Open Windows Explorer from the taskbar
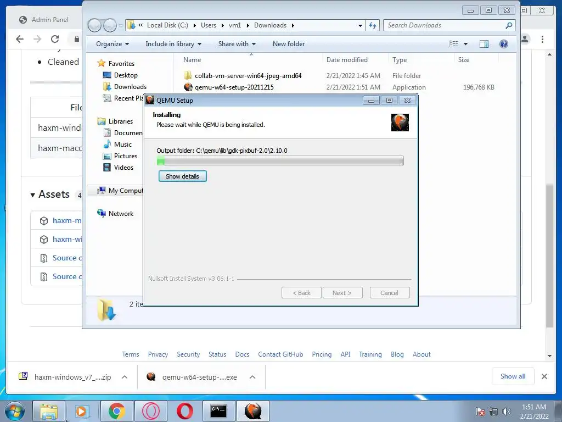562x422 pixels. [x=49, y=411]
